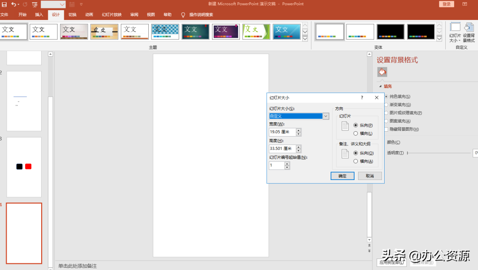This screenshot has height=270, width=478.
Task: Click 取消 to cancel the dialog
Action: (370, 176)
